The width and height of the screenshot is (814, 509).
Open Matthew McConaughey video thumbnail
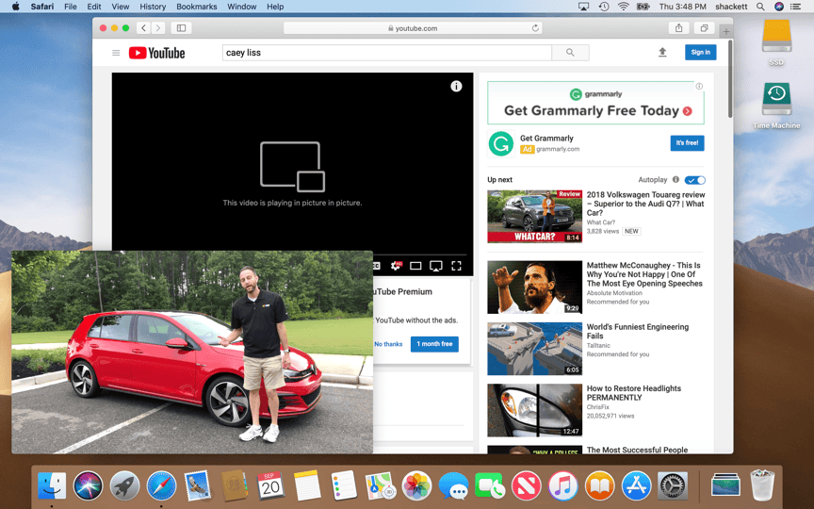click(x=534, y=287)
